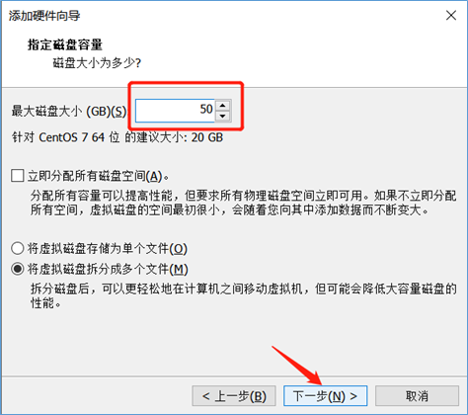Screen dimensions: 468x415
Task: Cancel the wizard with 取消 button
Action: pyautogui.click(x=417, y=396)
